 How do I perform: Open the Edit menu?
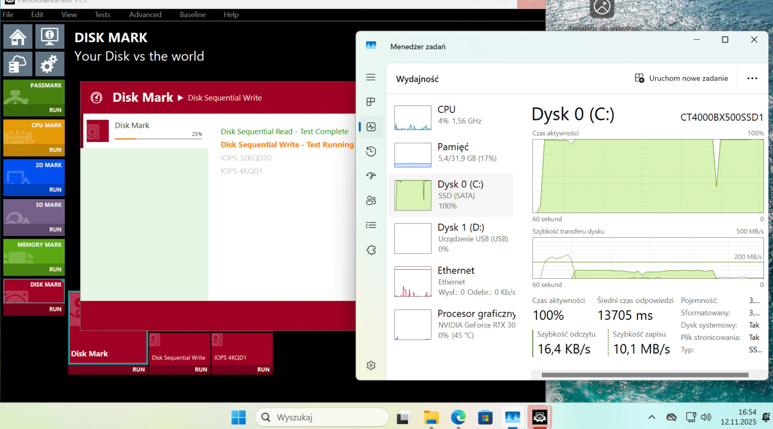[x=37, y=14]
